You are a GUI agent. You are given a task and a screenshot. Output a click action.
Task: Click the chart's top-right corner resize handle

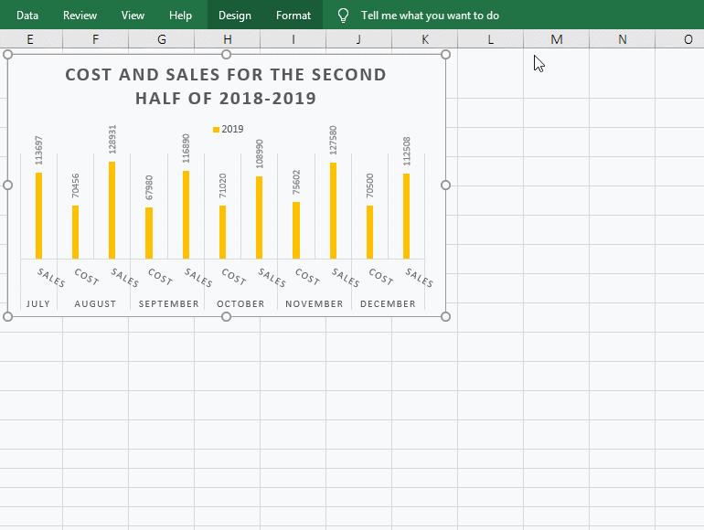(x=446, y=55)
